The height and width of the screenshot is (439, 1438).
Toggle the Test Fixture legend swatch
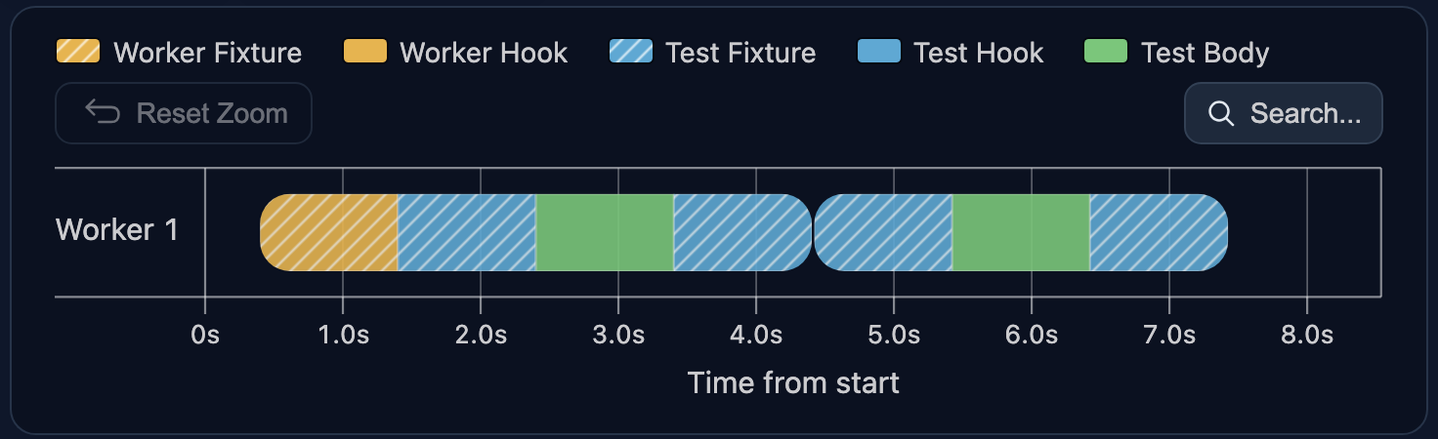point(630,52)
